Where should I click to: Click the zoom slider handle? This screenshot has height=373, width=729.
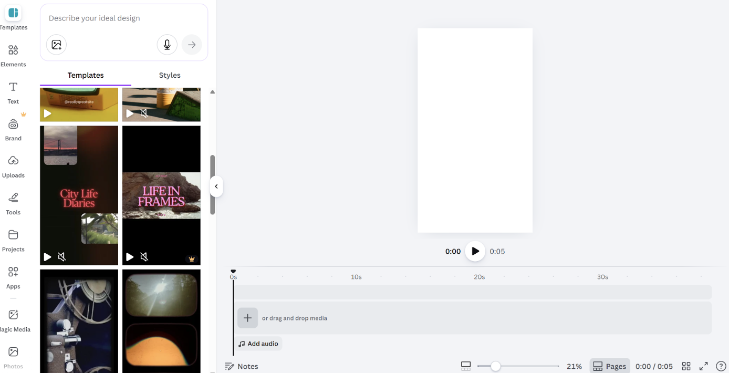[495, 366]
